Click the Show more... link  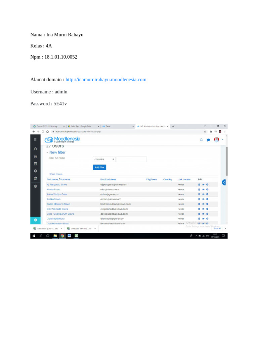tap(56, 174)
